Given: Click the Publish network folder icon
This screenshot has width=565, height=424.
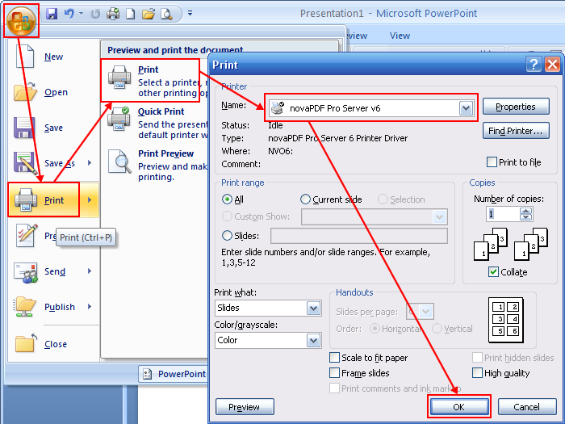Looking at the screenshot, I should [x=25, y=307].
